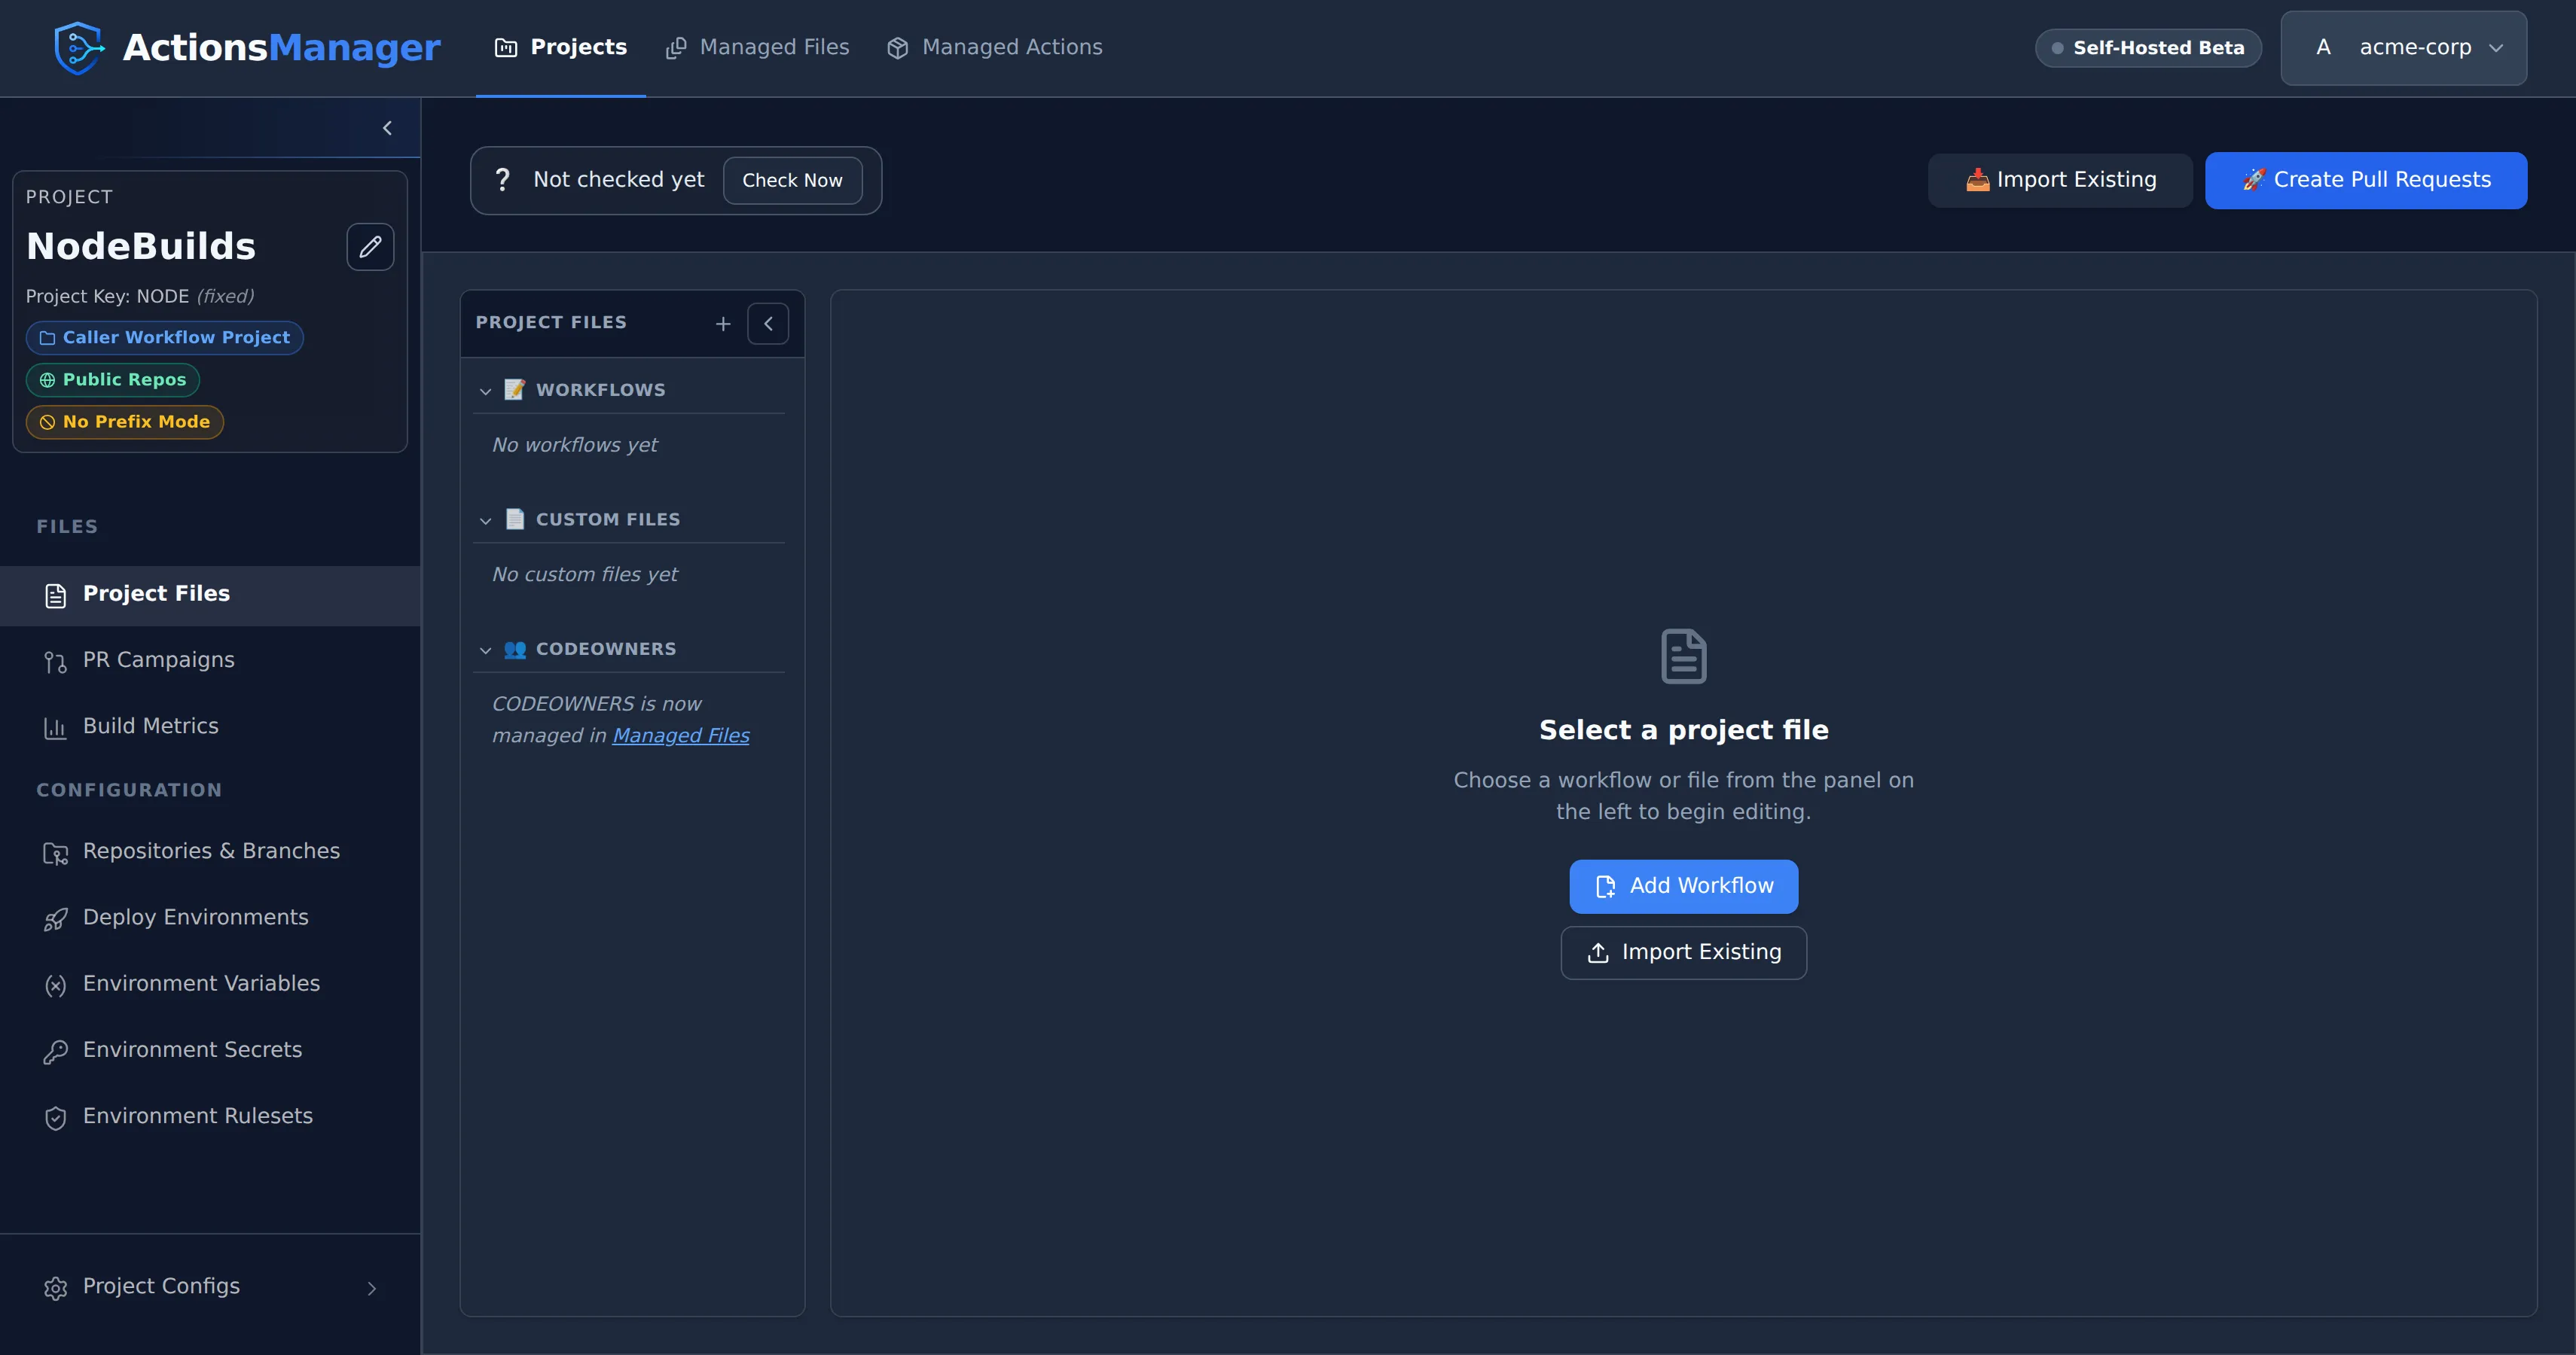Open Environment Rulesets settings
2576x1355 pixels.
(210, 1116)
